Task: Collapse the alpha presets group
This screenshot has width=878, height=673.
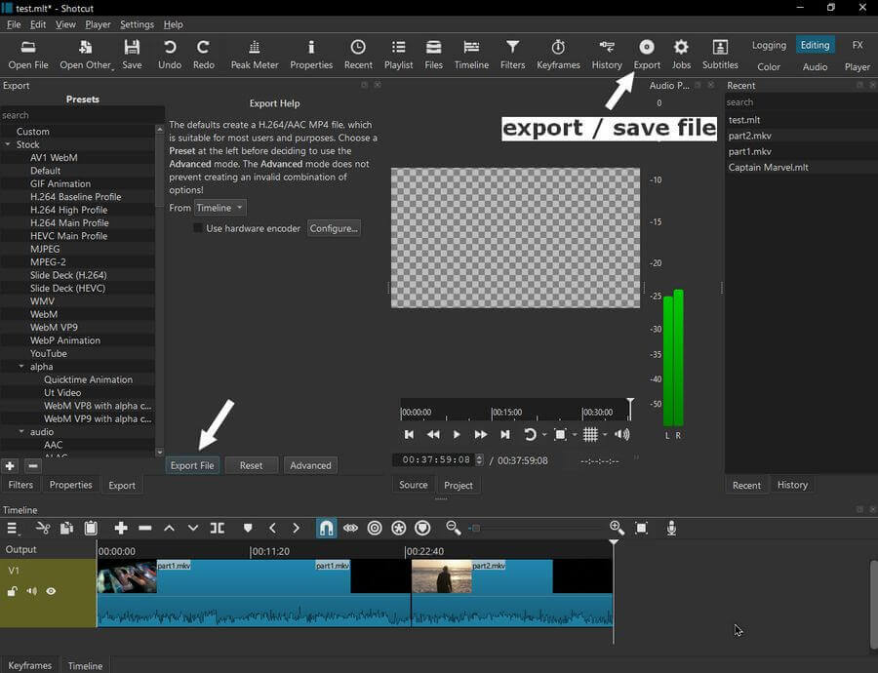Action: tap(21, 367)
